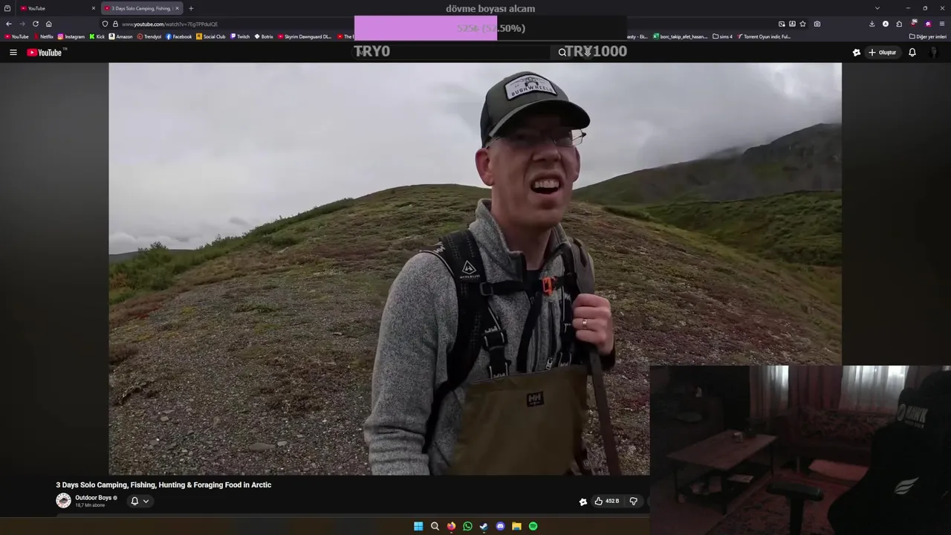Click the tab manager icon at top-left
The height and width of the screenshot is (535, 951).
tap(7, 8)
